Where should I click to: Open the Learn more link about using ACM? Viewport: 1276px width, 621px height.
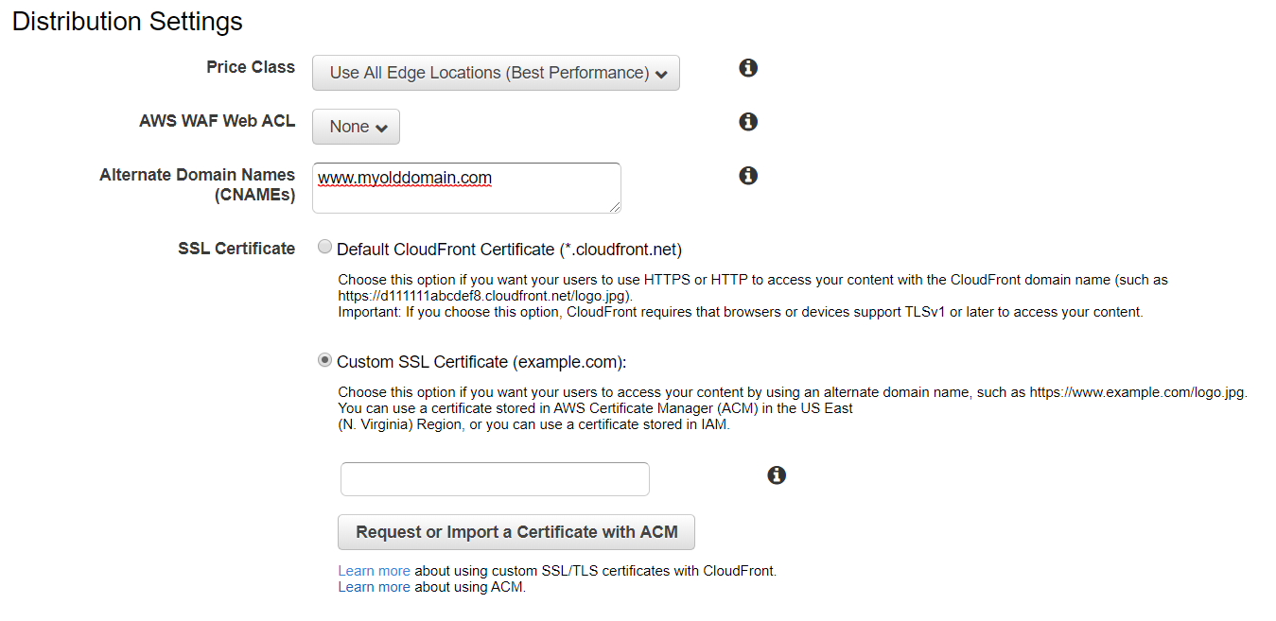(374, 586)
